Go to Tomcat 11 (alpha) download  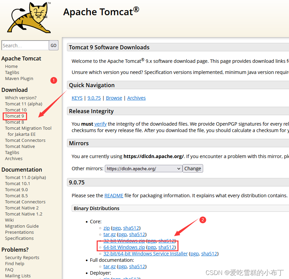pos(24,104)
